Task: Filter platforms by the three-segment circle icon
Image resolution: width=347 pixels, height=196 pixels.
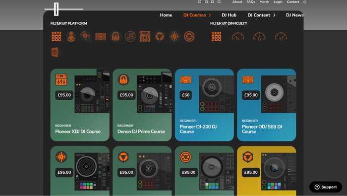Action: tap(160, 36)
